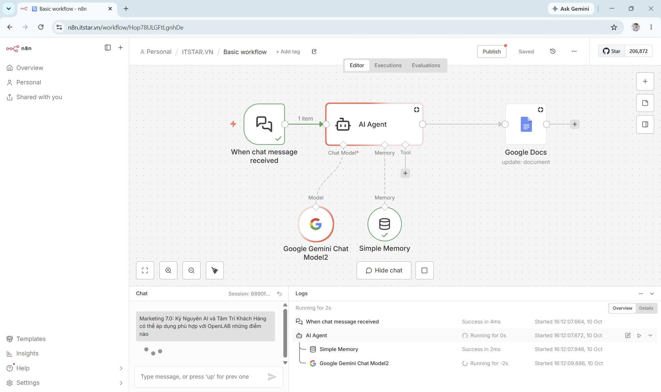Switch to the Editor tab
Image resolution: width=661 pixels, height=392 pixels.
357,65
